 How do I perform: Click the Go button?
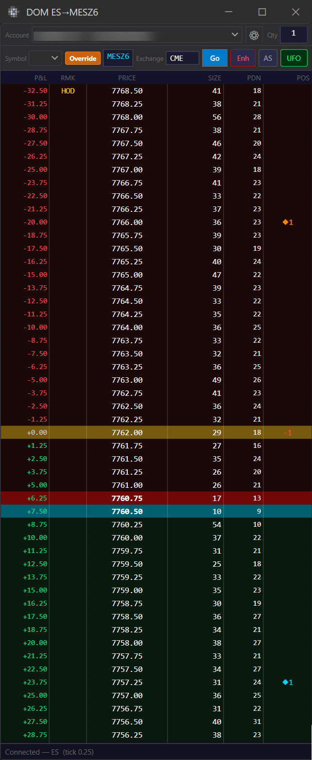[215, 58]
